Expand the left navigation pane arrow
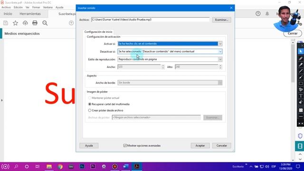 [x=2, y=100]
